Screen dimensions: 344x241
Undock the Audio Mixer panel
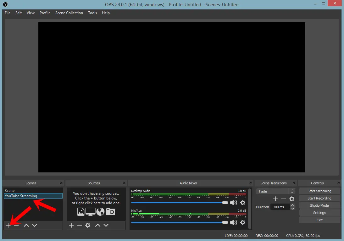[251, 183]
